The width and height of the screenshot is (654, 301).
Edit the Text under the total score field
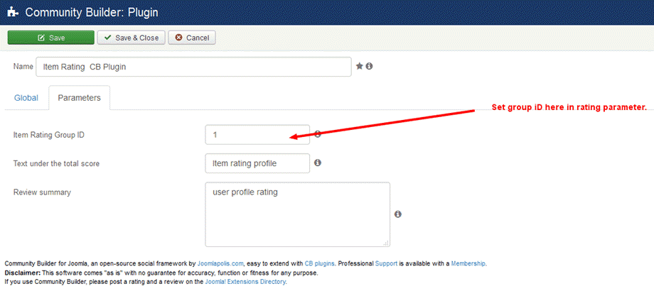[x=257, y=163]
